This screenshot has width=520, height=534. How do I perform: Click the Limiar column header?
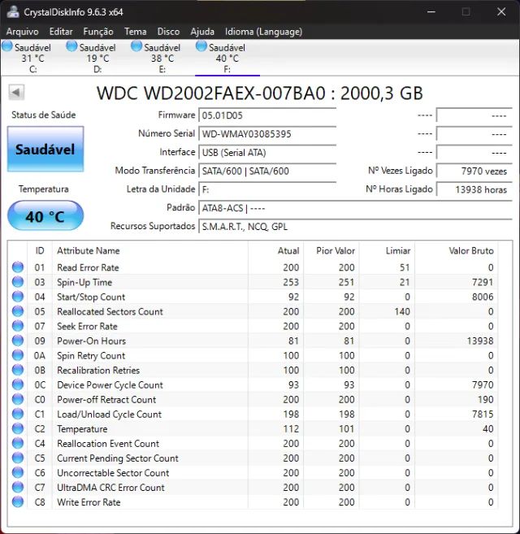(x=387, y=251)
